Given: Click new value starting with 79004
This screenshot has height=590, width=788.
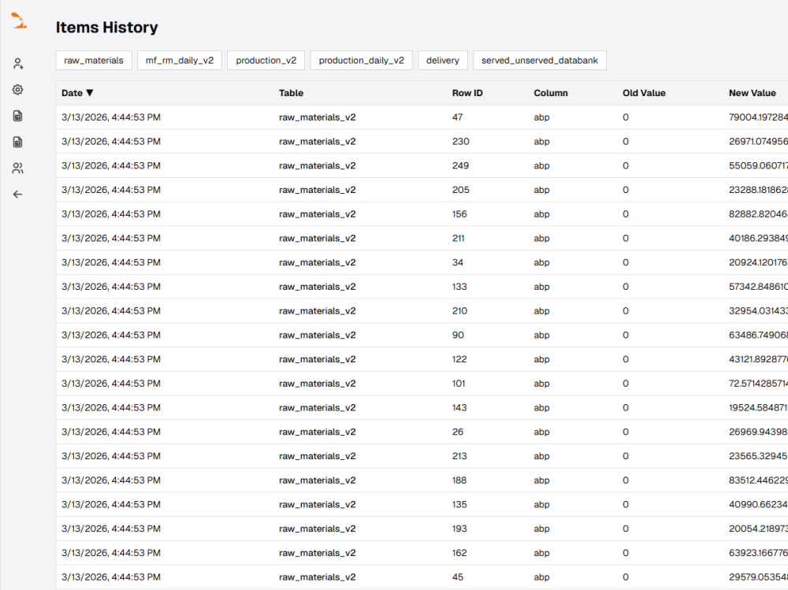Looking at the screenshot, I should coord(758,117).
